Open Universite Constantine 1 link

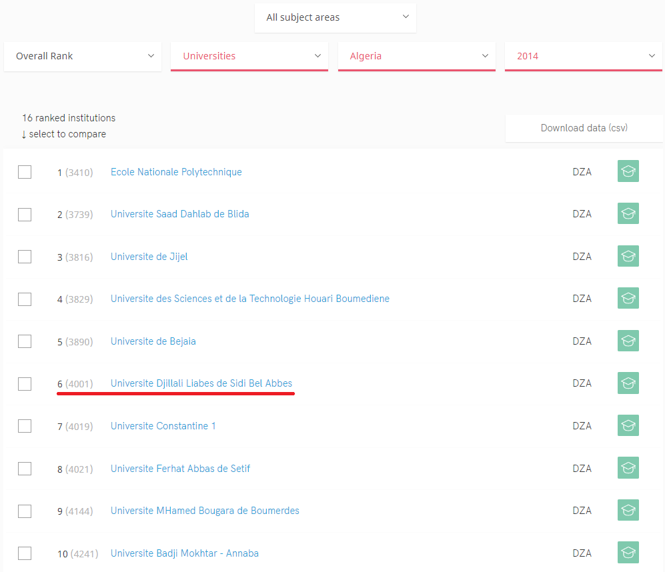pyautogui.click(x=163, y=426)
